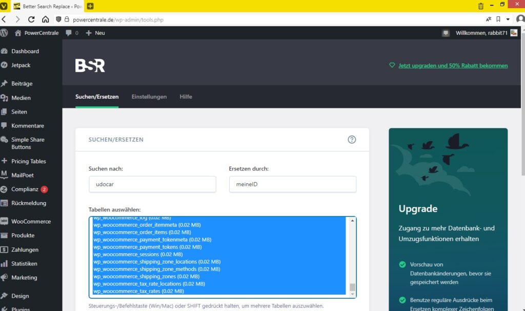Switch to the Suchen/Ersetzen tab
Screen dimensions: 525x311
[97, 97]
